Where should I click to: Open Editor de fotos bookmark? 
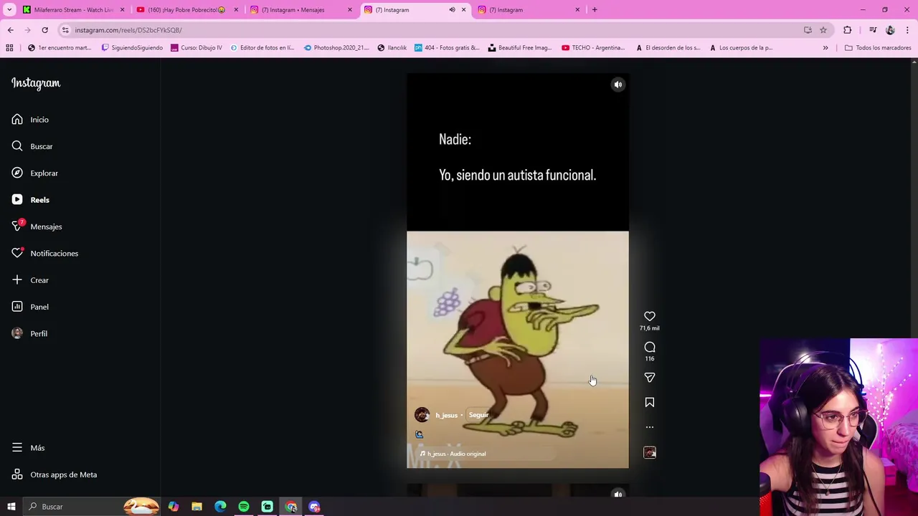click(x=262, y=48)
